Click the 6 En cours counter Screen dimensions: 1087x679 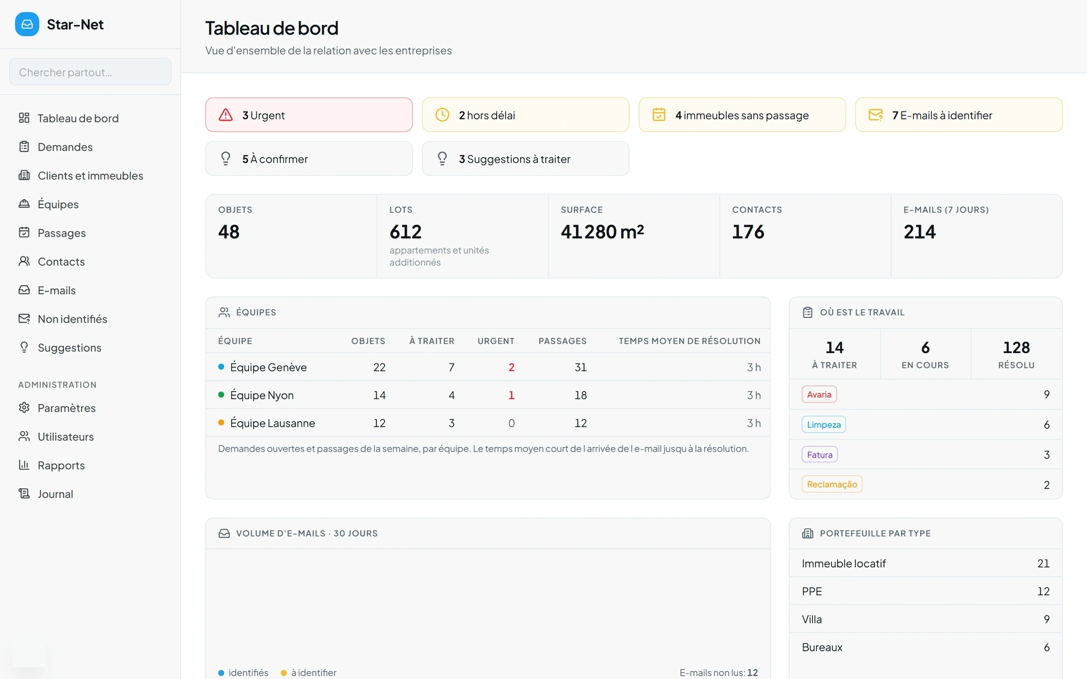926,354
